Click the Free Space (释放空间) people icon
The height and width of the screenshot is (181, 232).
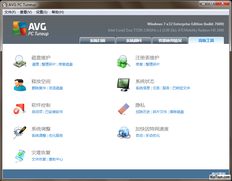[x=20, y=85]
